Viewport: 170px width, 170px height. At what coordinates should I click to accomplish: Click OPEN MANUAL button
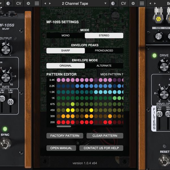click(x=61, y=148)
